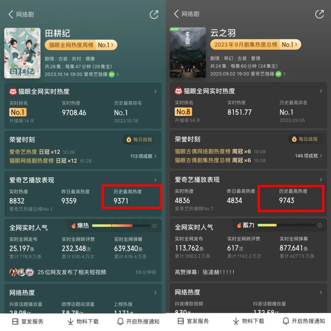Open 每日战报 for 田耕纪
The image size is (331, 331).
pos(139,139)
